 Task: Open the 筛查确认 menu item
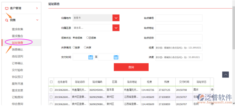tap(18, 49)
